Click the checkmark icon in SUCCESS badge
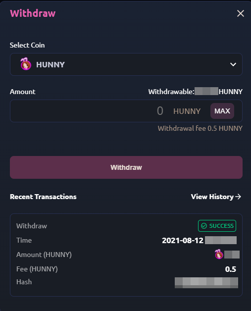Image resolution: width=251 pixels, height=311 pixels. coord(204,226)
